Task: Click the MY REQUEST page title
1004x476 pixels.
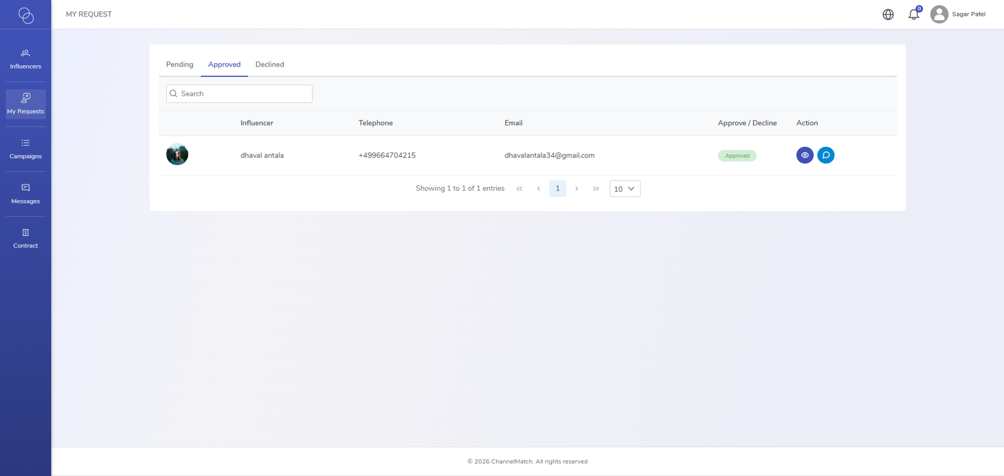Action: point(89,14)
